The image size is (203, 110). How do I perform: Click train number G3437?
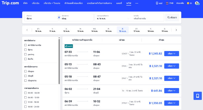(x=124, y=54)
